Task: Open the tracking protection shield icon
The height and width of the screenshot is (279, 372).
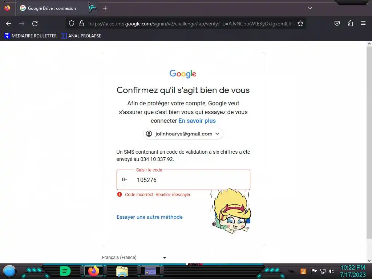Action: point(72,23)
